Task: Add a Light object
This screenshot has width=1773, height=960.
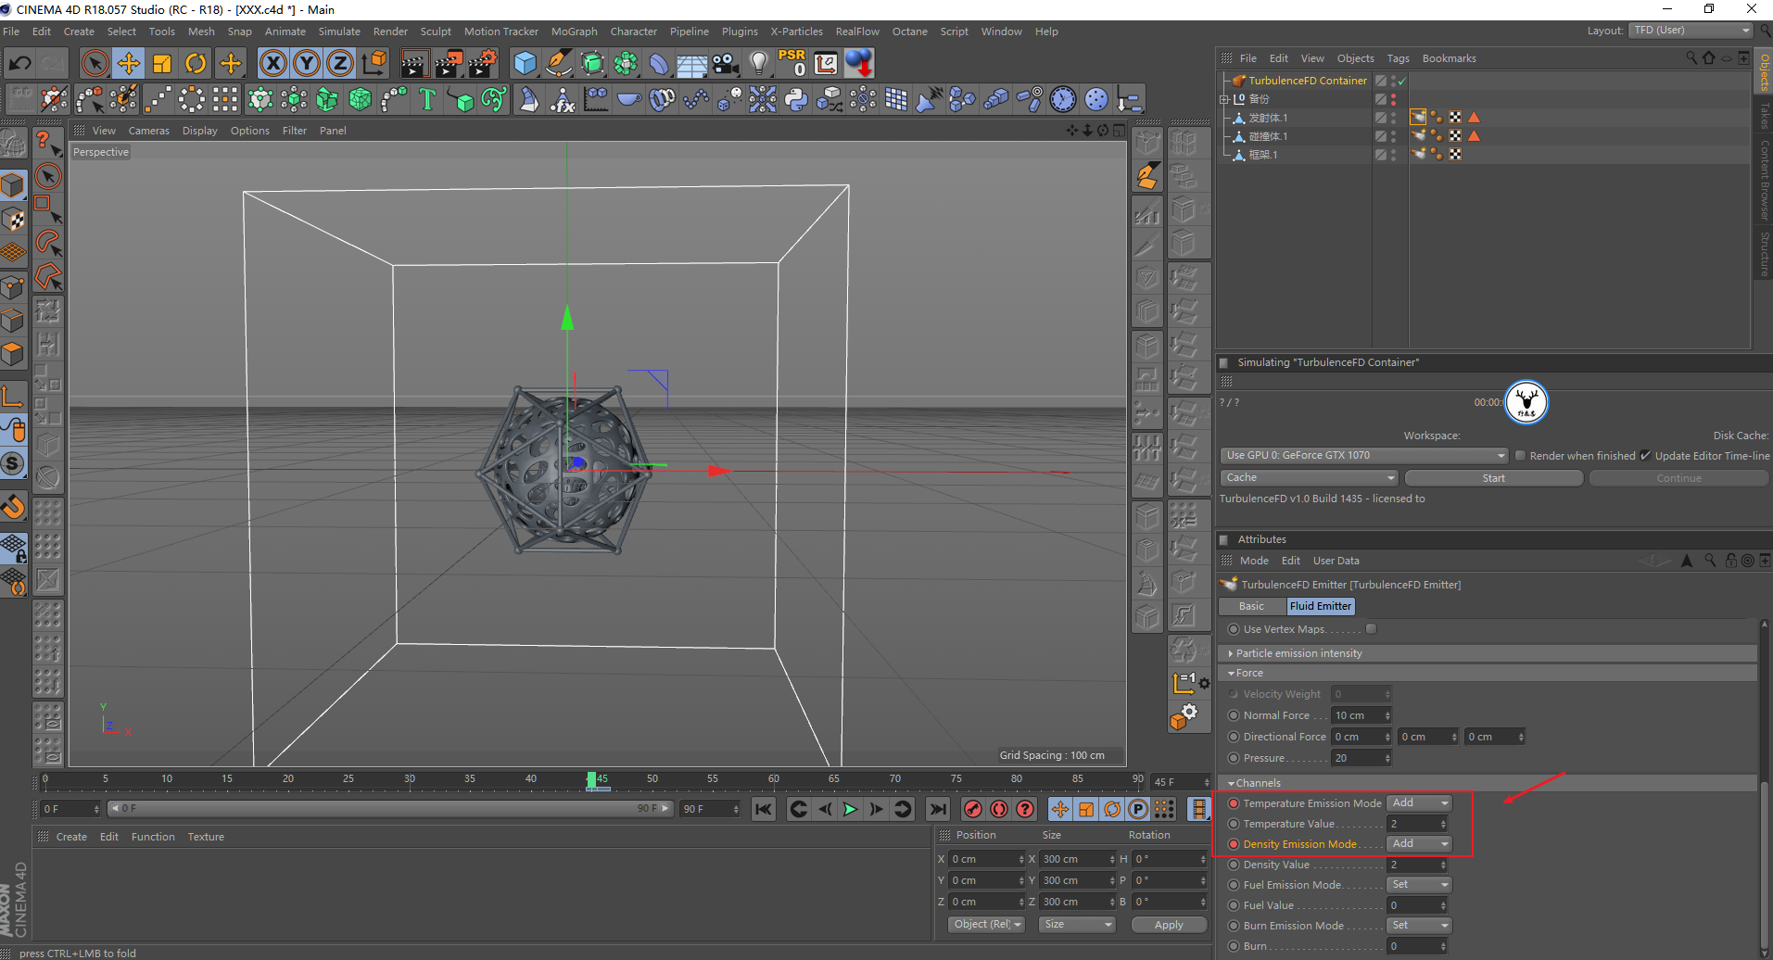Action: coord(759,63)
